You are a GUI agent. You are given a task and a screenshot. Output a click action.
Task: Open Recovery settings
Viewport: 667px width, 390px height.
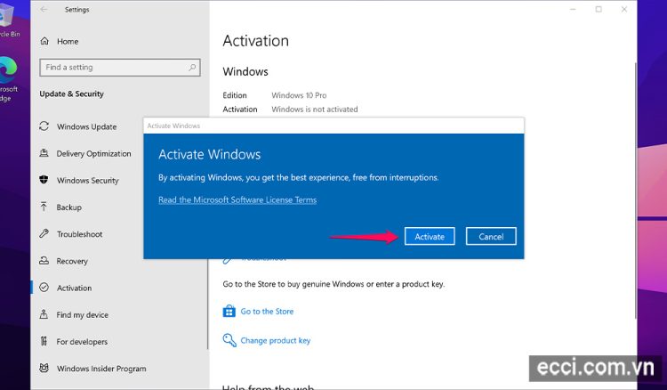click(72, 261)
